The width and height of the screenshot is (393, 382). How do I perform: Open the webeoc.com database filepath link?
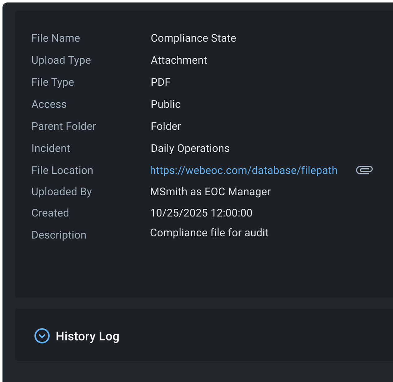244,170
